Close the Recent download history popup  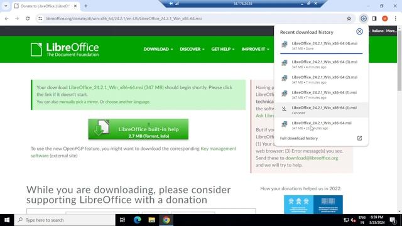point(359,31)
